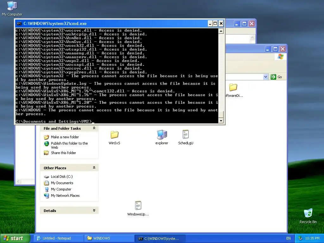Go to My Documents link
The height and width of the screenshot is (243, 324).
point(62,183)
